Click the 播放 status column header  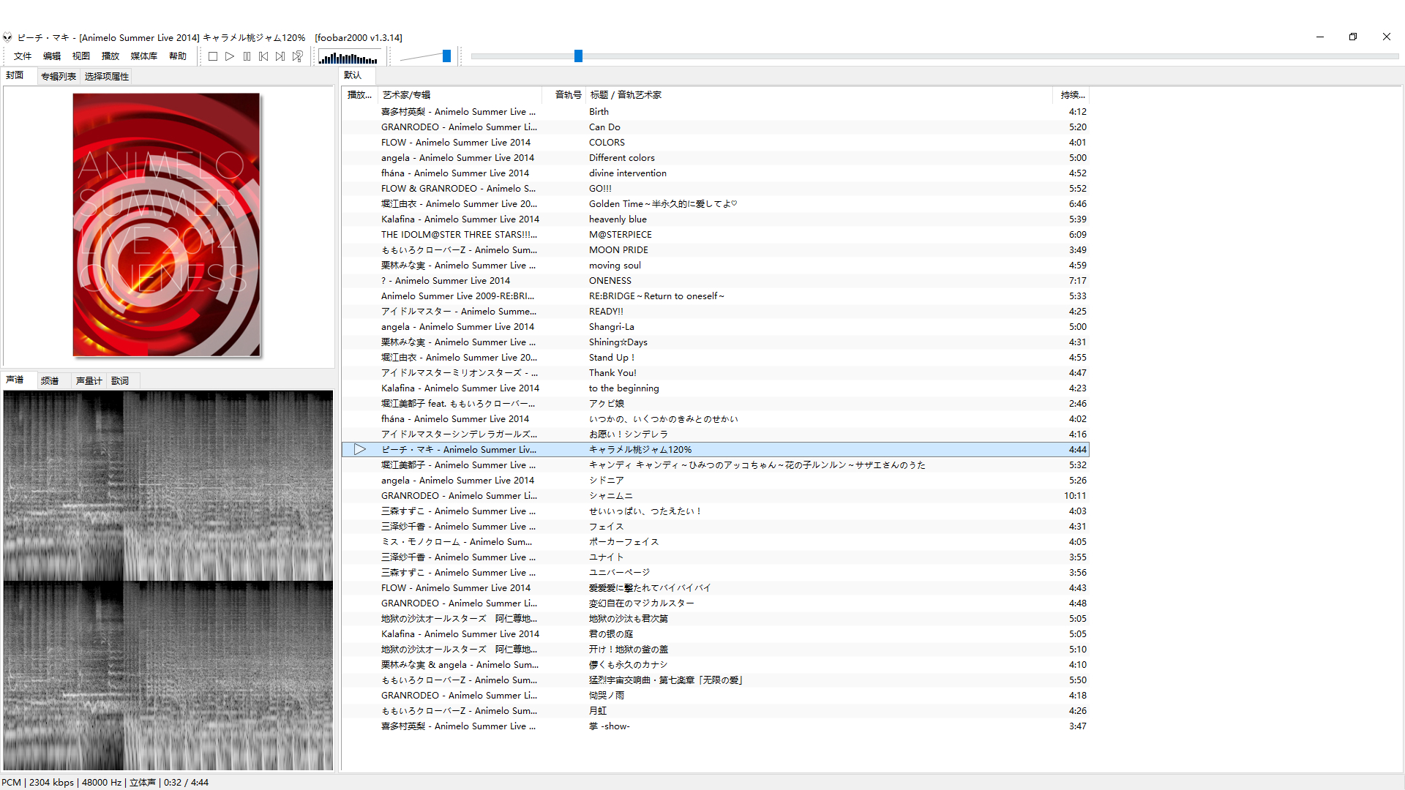[360, 95]
